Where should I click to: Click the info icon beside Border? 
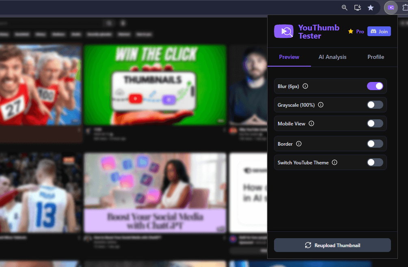(299, 144)
